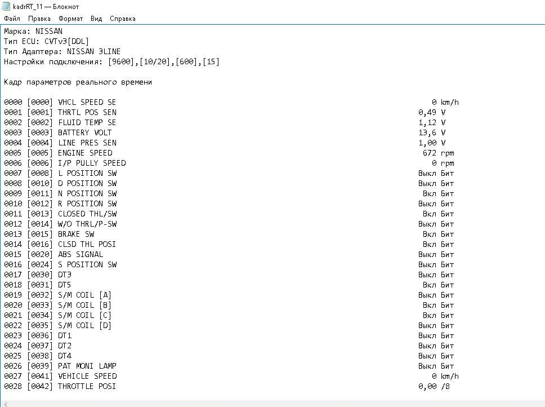Click the Кадр параметров реального времени heading
545x407 pixels.
(78, 82)
